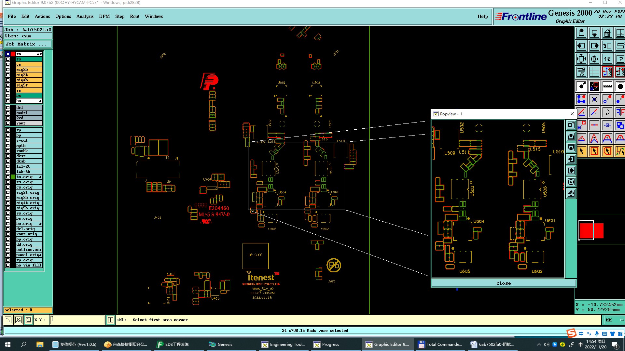625x351 pixels.
Task: Open the Analysis menu
Action: 85,17
